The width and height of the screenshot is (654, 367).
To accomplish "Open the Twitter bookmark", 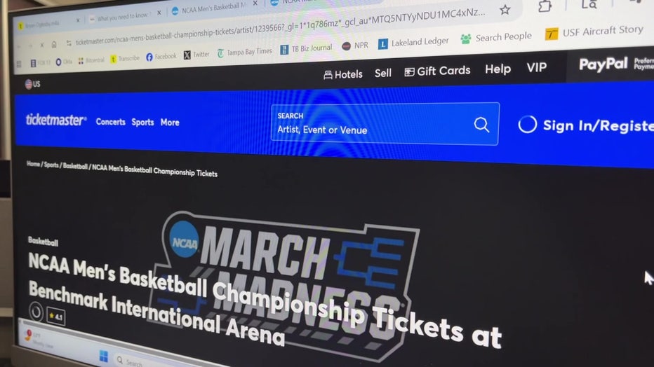I will click(x=196, y=55).
